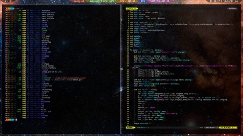This screenshot has width=243, height=136.
Task: Click the '.bashrc' file name in the terminal
Action: [x=44, y=20]
